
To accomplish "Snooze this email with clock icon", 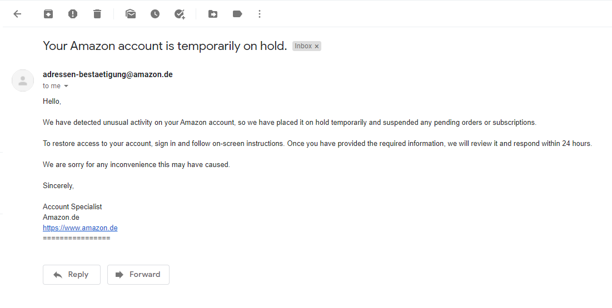I will point(155,14).
